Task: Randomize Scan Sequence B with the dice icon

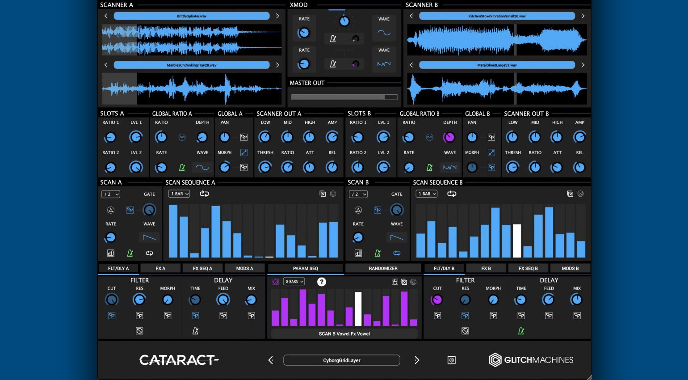Action: pyautogui.click(x=580, y=194)
